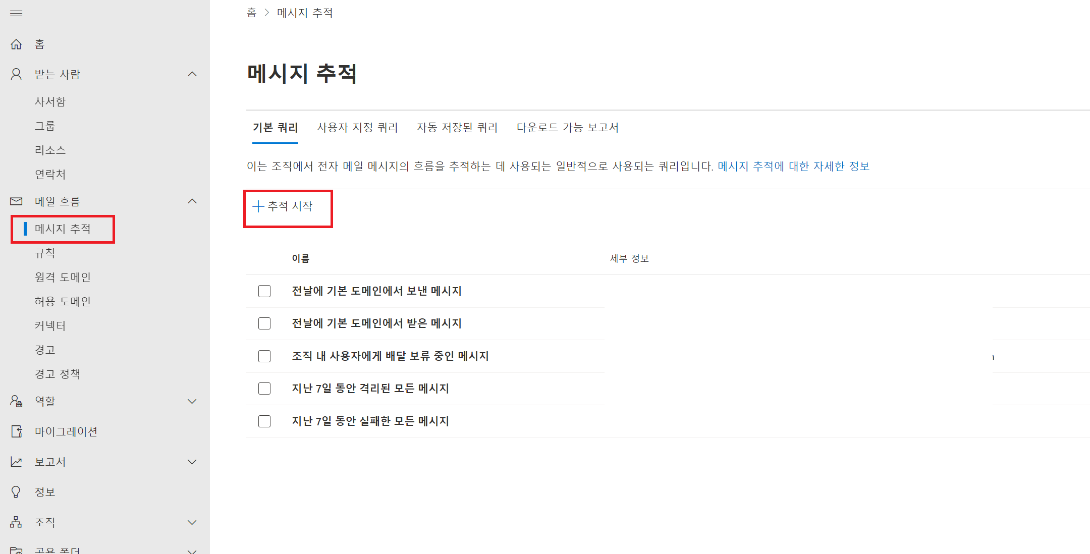Open 규칙 in the sidebar

[45, 253]
